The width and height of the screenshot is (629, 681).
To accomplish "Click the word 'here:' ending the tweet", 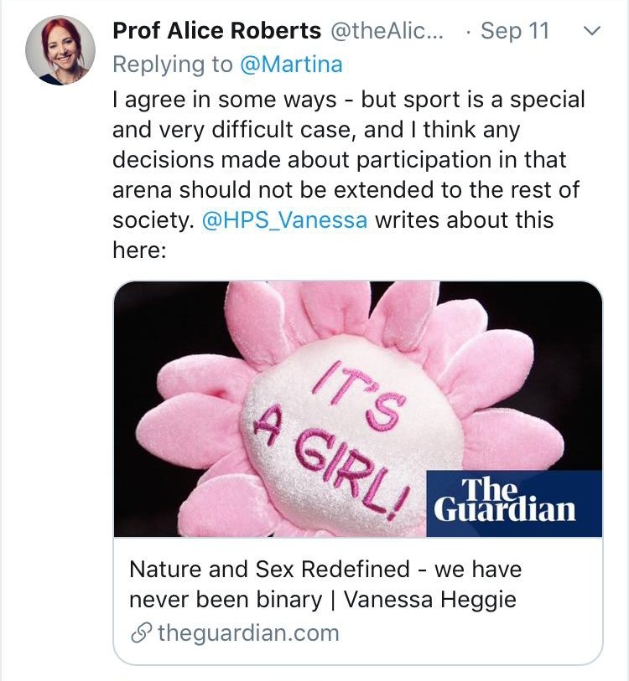I will [x=139, y=250].
